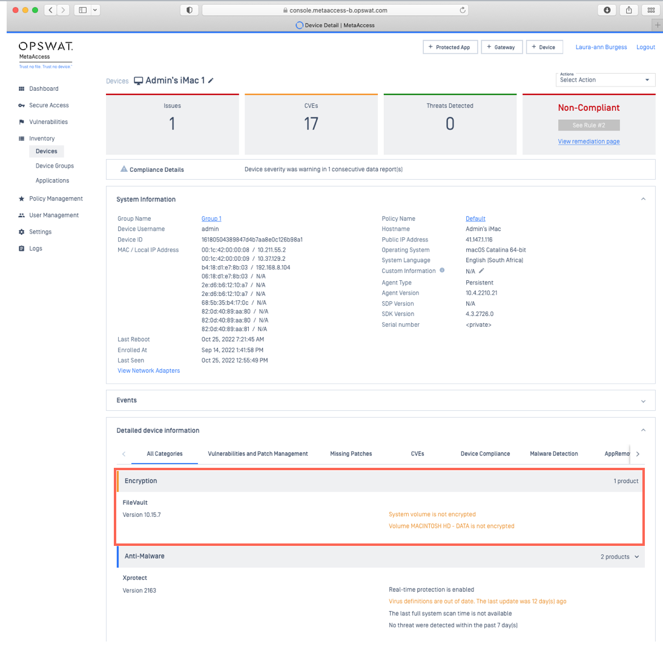Click the Policy Management star icon
Screen dimensions: 663x653
22,199
